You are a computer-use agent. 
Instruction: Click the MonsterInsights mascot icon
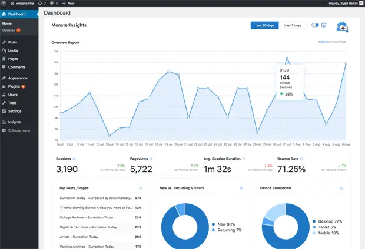[343, 26]
